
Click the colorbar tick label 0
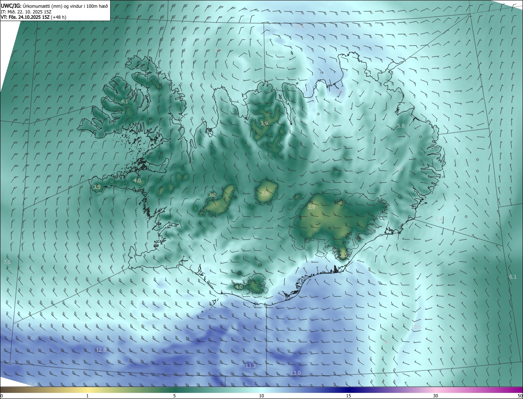click(x=2, y=396)
